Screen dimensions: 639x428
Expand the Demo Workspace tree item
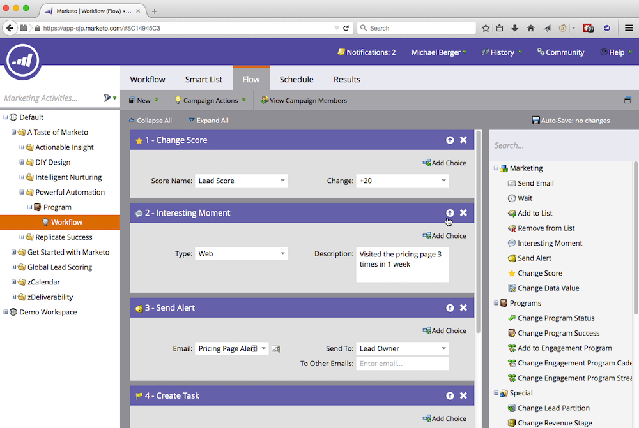5,312
